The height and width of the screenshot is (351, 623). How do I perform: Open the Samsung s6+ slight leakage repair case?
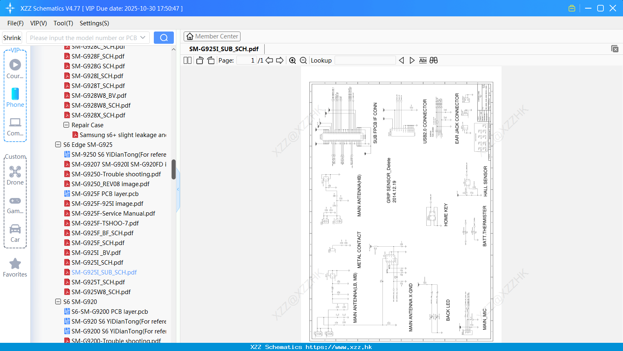pos(123,135)
